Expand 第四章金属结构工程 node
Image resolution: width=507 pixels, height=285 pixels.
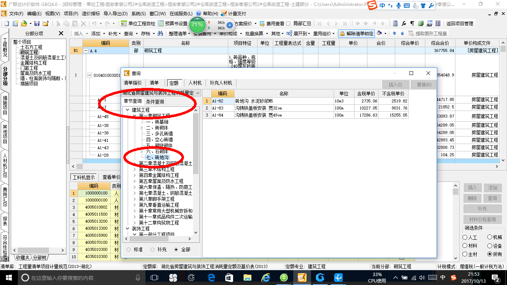click(x=135, y=175)
